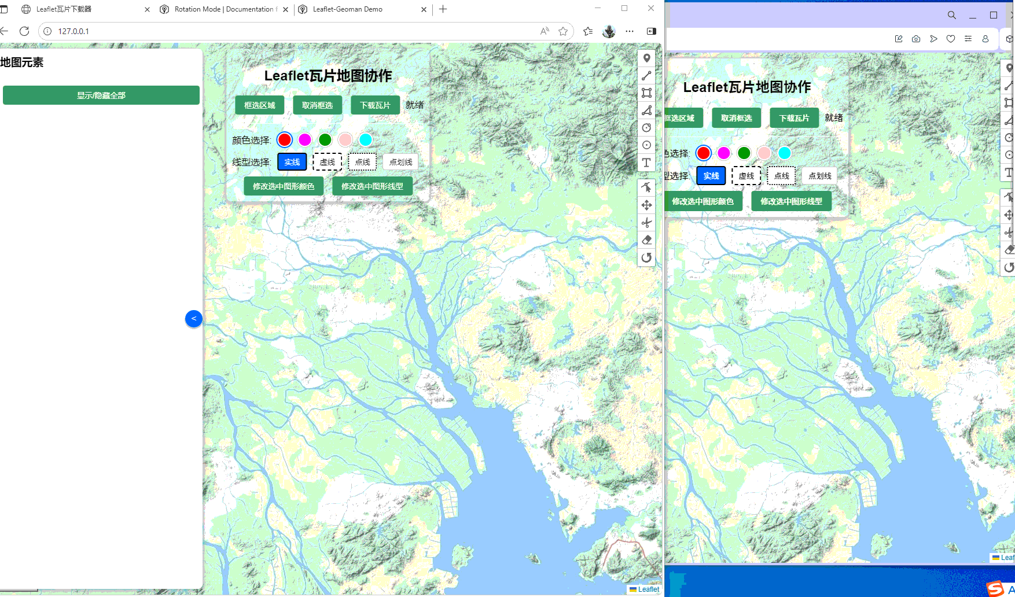Pick the cyan color swatch in right window
The height and width of the screenshot is (597, 1015).
(785, 153)
